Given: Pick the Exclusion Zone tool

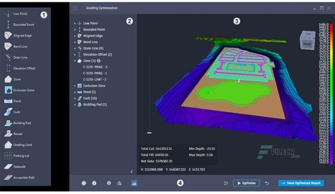Looking at the screenshot, I should click(19, 90).
